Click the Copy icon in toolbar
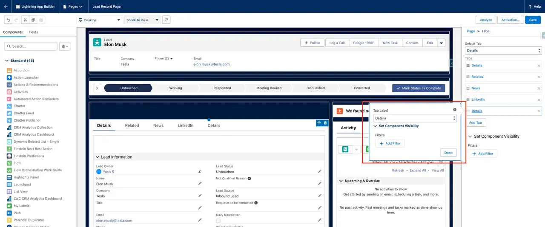The width and height of the screenshot is (545, 227). [x=33, y=20]
